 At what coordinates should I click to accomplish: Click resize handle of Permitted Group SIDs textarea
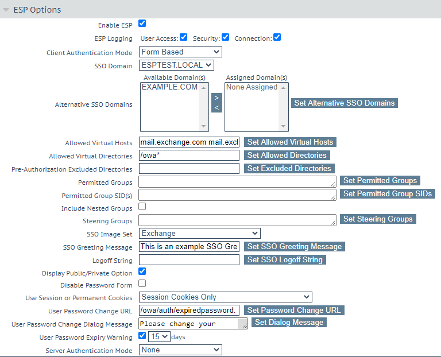333,197
